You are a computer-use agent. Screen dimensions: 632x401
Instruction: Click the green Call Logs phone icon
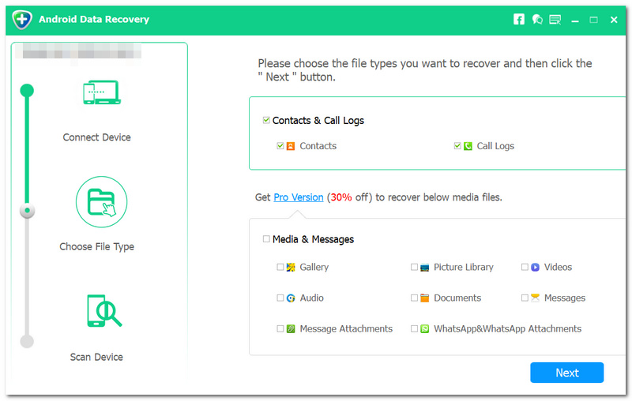[468, 146]
